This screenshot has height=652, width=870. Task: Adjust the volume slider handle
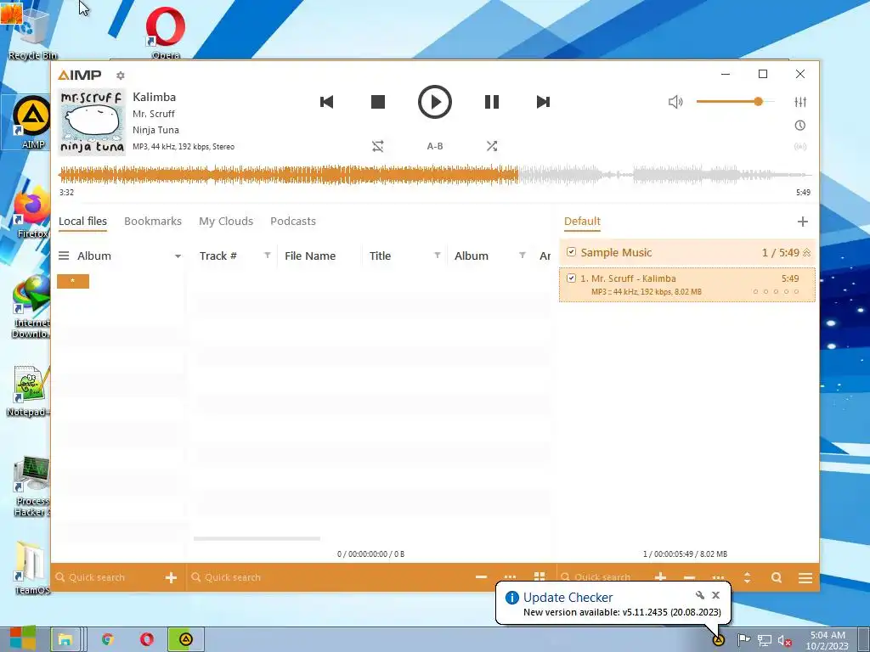point(758,102)
